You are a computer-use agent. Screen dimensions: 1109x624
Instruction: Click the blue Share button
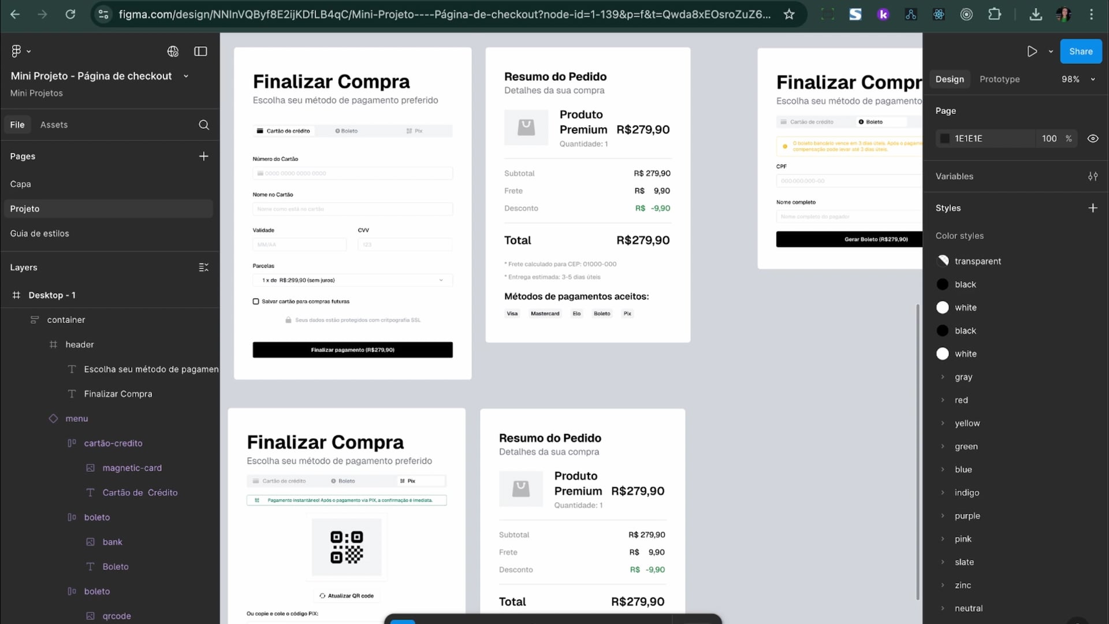tap(1080, 51)
